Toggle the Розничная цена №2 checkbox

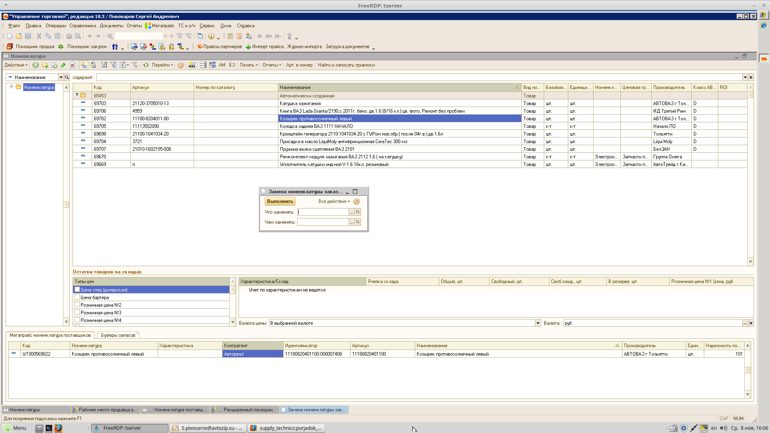(x=77, y=305)
